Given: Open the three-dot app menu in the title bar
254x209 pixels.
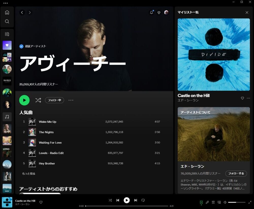Looking at the screenshot, I should (x=6, y=3).
